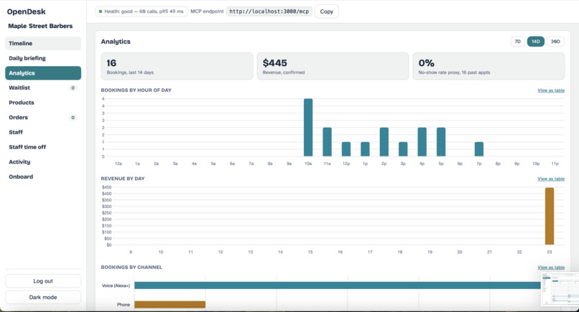Click the 11a bookings bar
This screenshot has width=579, height=312.
pyautogui.click(x=327, y=142)
